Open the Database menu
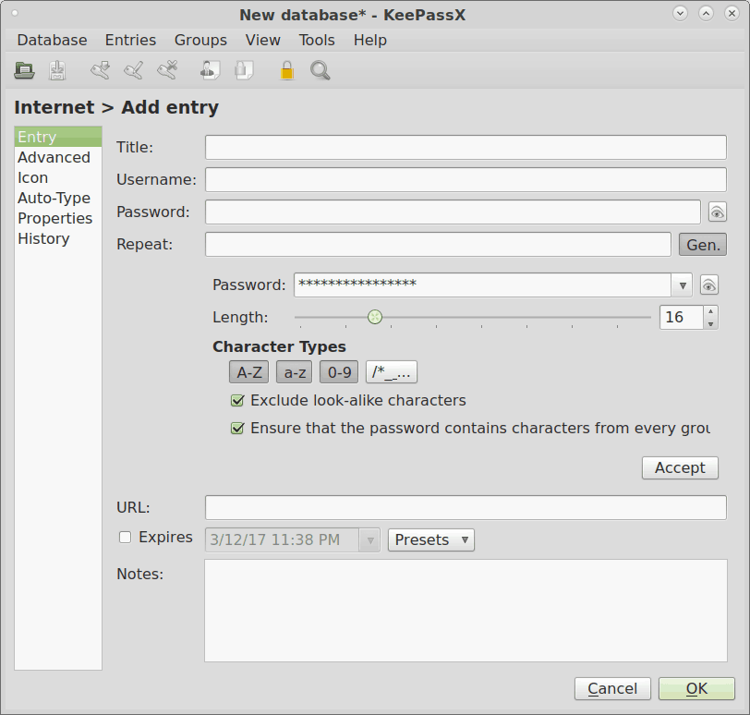This screenshot has width=750, height=715. (52, 40)
